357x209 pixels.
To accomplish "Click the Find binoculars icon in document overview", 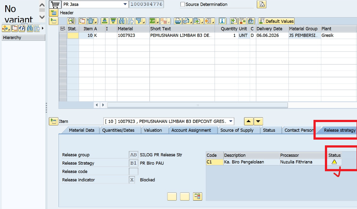I will (x=29, y=29).
